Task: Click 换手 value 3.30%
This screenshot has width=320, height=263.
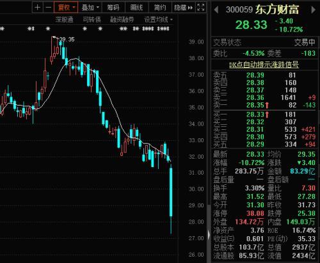Action: coord(255,188)
